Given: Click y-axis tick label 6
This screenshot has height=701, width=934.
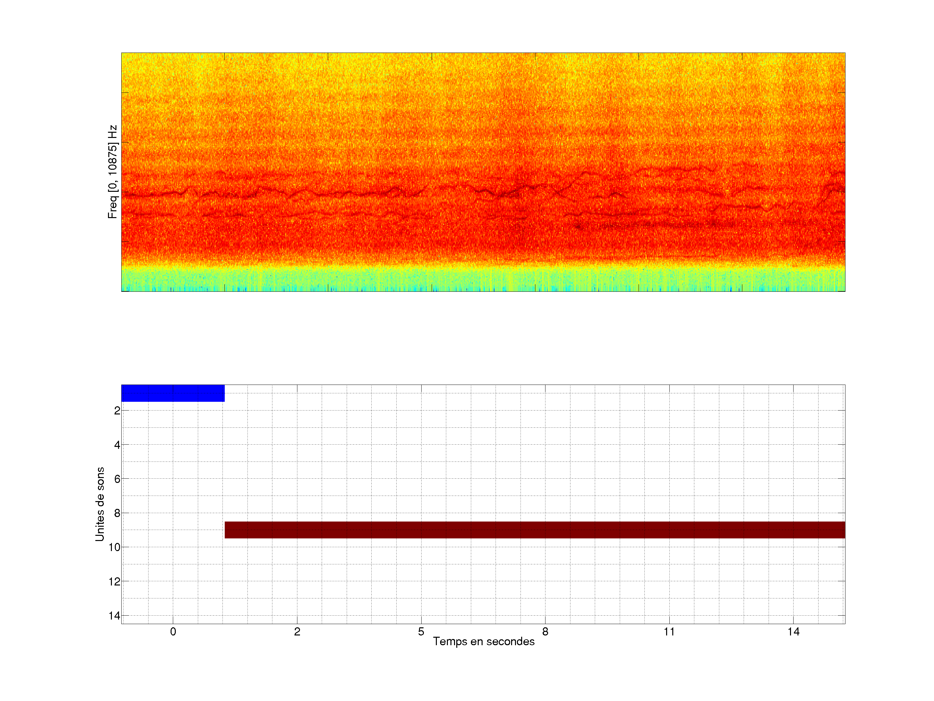Looking at the screenshot, I should (117, 479).
